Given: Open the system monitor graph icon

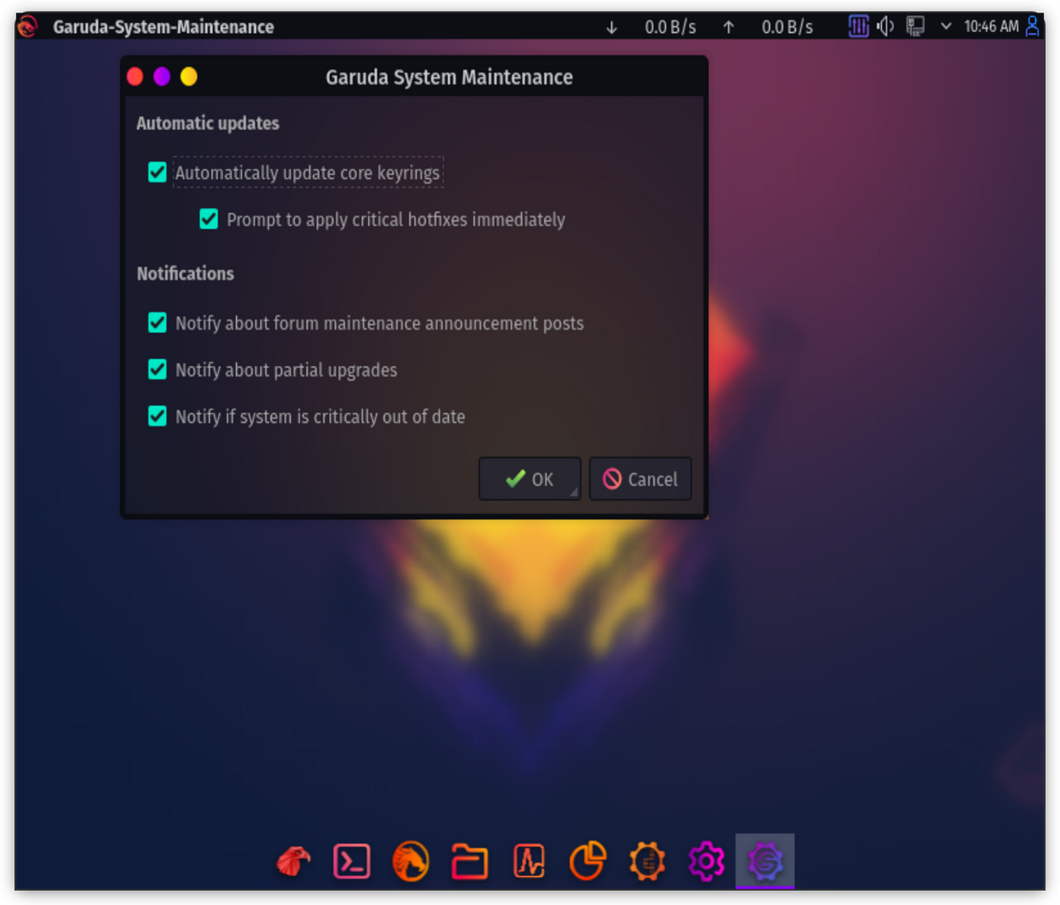Looking at the screenshot, I should 529,861.
